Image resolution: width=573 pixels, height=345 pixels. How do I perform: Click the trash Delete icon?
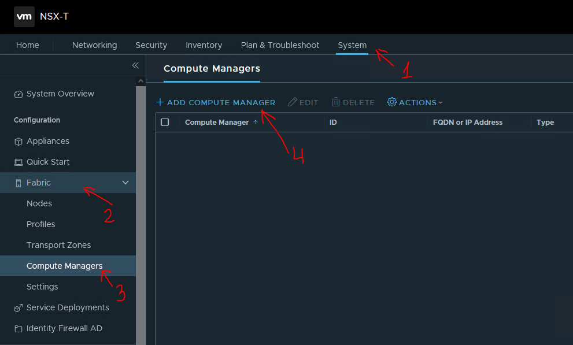pyautogui.click(x=336, y=102)
